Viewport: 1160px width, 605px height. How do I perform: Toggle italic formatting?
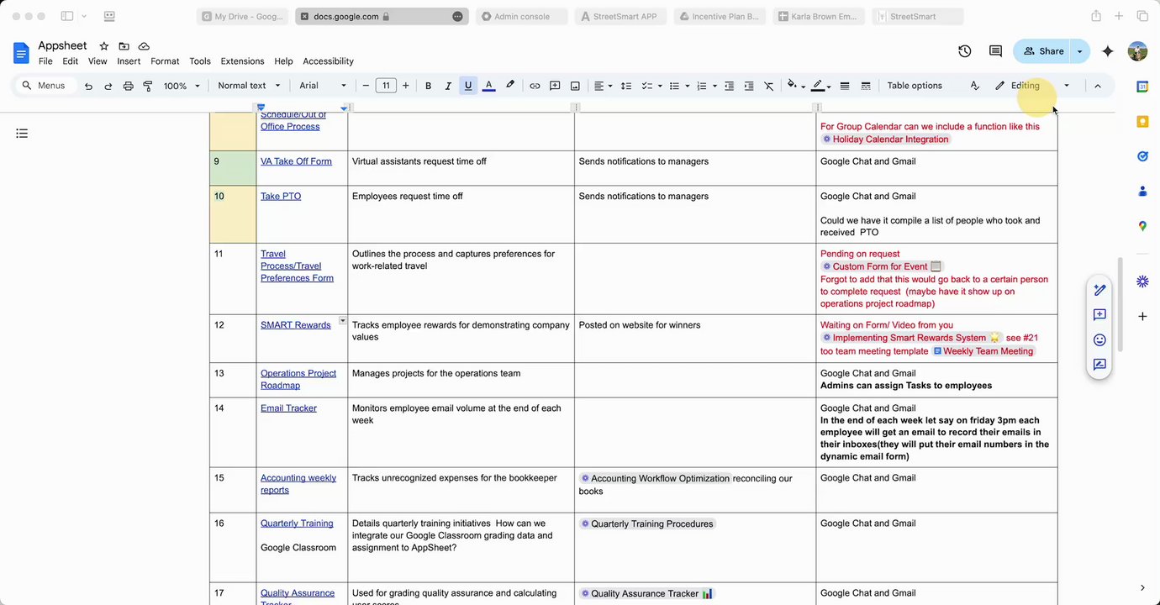[448, 86]
